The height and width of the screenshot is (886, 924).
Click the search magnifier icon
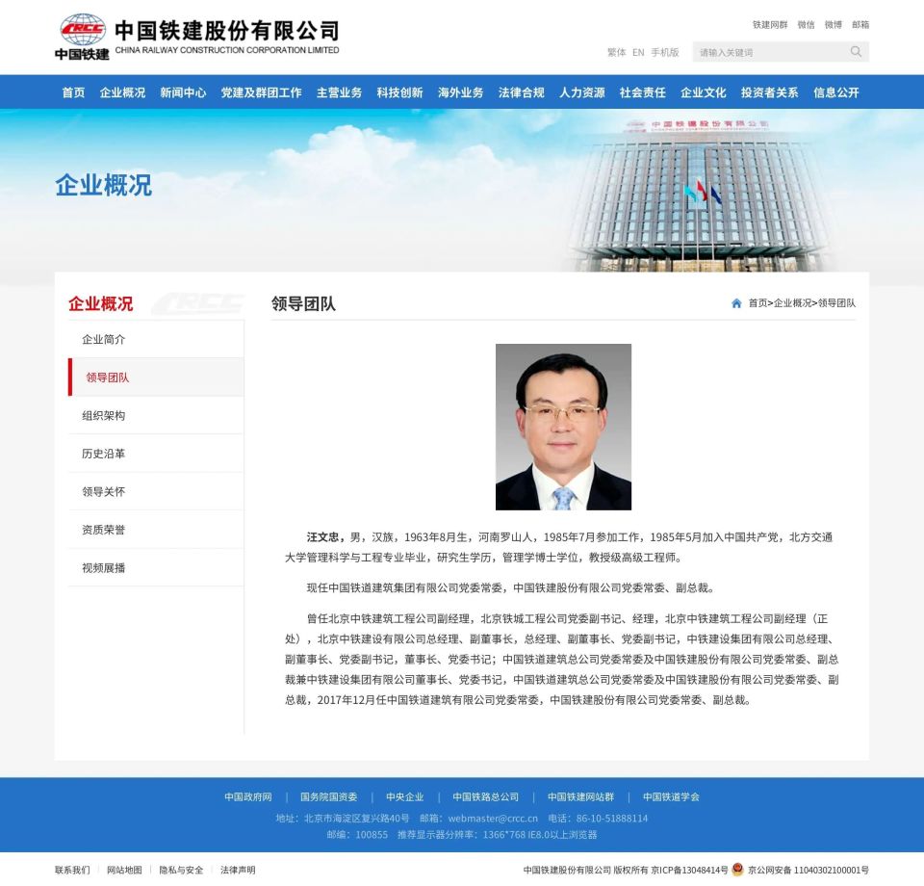click(856, 52)
